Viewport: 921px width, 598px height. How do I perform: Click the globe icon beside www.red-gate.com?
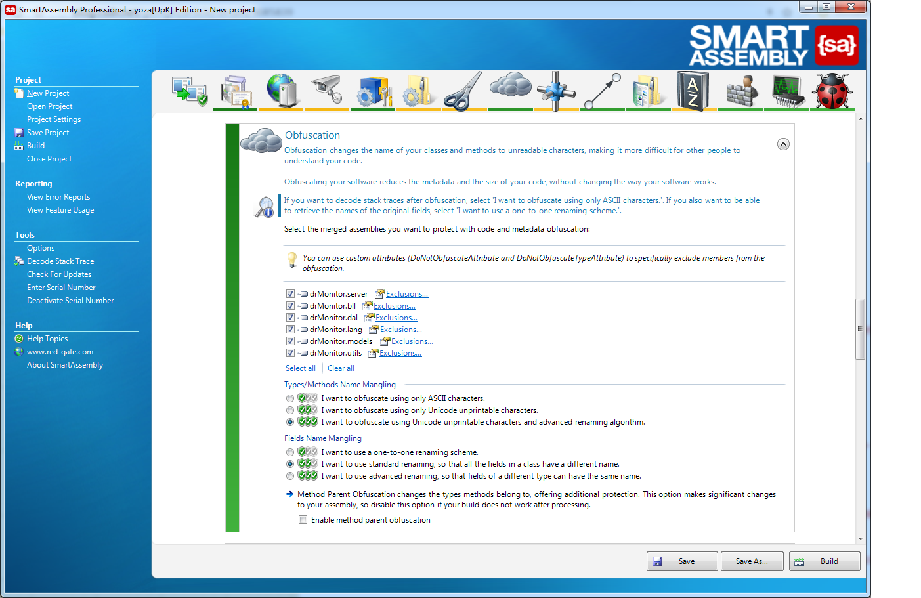click(18, 352)
